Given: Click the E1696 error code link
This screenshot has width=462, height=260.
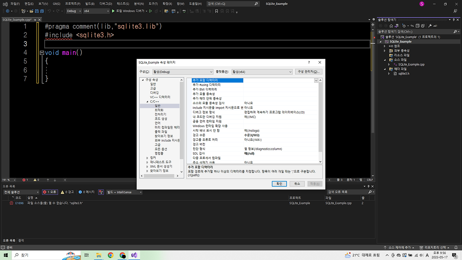Looking at the screenshot, I should (19, 203).
